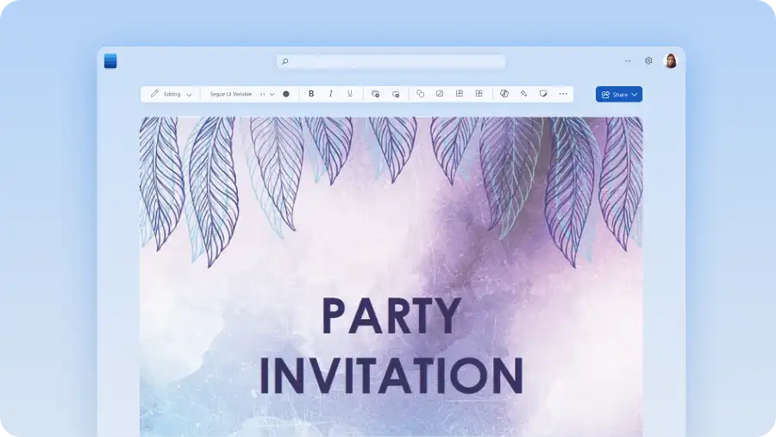The width and height of the screenshot is (776, 437).
Task: Open settings with the gear icon
Action: pos(648,61)
